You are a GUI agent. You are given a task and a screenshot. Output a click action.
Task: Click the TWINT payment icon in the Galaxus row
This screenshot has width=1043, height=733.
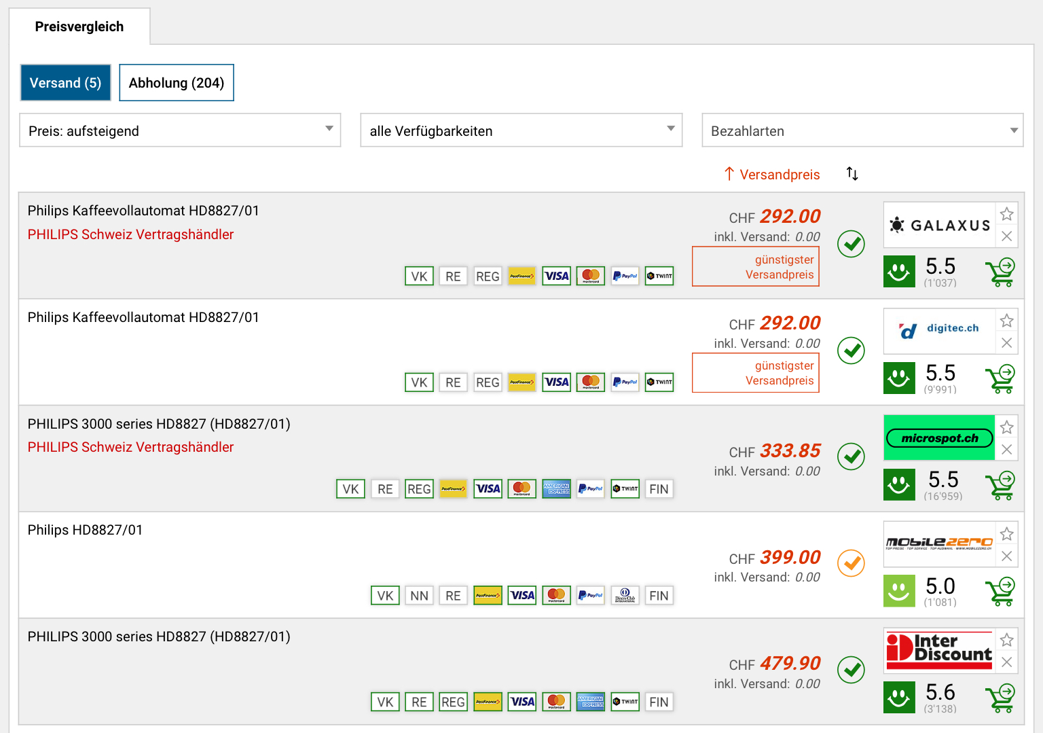pyautogui.click(x=659, y=276)
